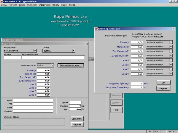Click the Правила расчета цен button
Viewport: 178px width, 133px height.
point(71,65)
